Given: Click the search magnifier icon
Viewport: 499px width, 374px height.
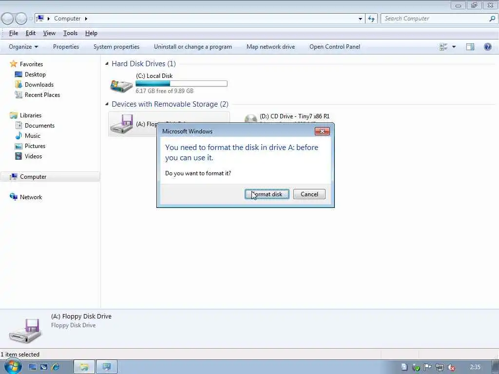Looking at the screenshot, I should click(492, 19).
